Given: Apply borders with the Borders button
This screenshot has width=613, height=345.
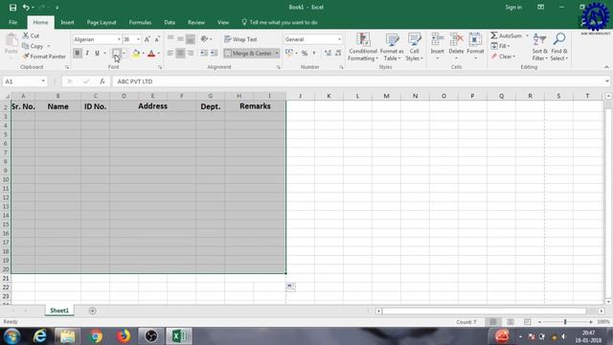Looking at the screenshot, I should [x=116, y=54].
